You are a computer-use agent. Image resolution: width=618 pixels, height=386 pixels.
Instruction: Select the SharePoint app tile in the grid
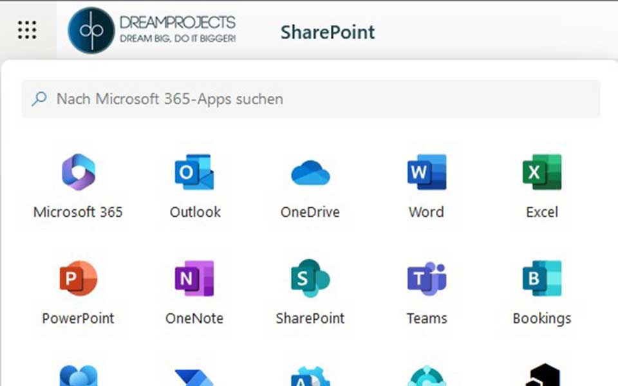pyautogui.click(x=310, y=293)
